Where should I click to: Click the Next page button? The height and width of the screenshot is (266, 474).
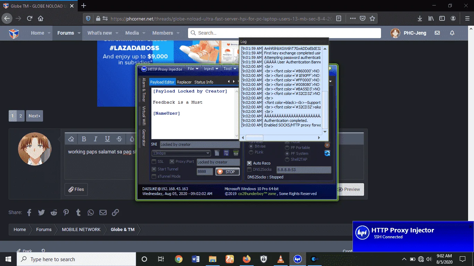pyautogui.click(x=34, y=116)
